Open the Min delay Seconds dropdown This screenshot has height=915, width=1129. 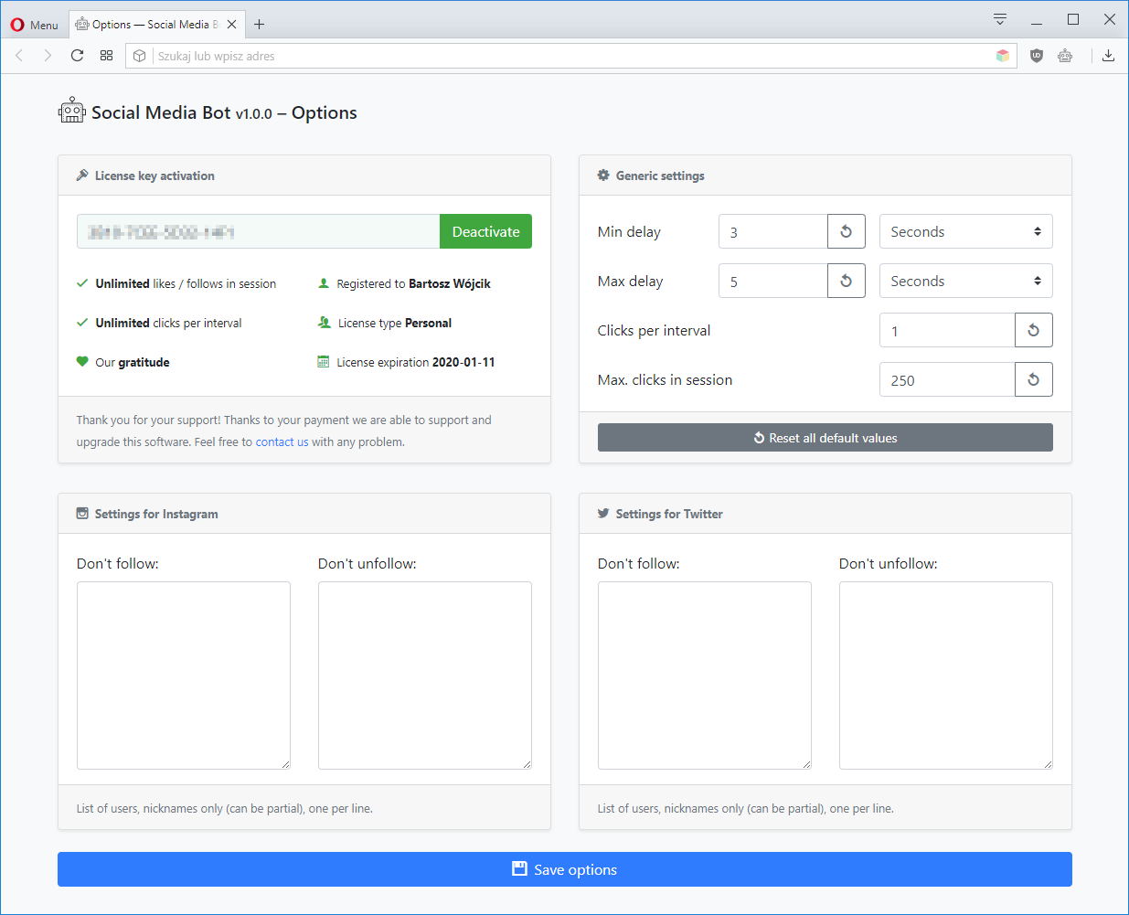[x=966, y=231]
